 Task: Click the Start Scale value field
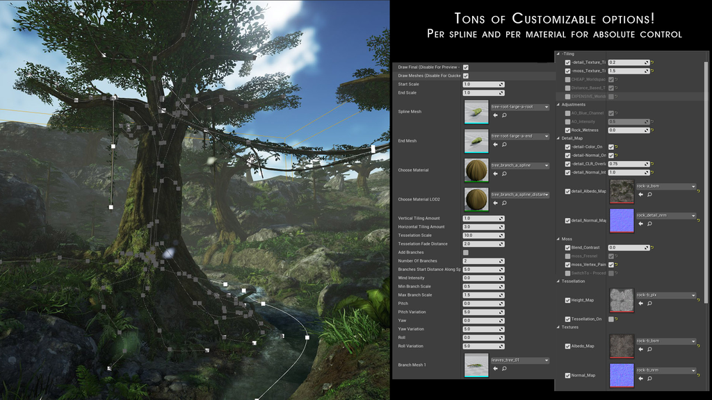484,84
